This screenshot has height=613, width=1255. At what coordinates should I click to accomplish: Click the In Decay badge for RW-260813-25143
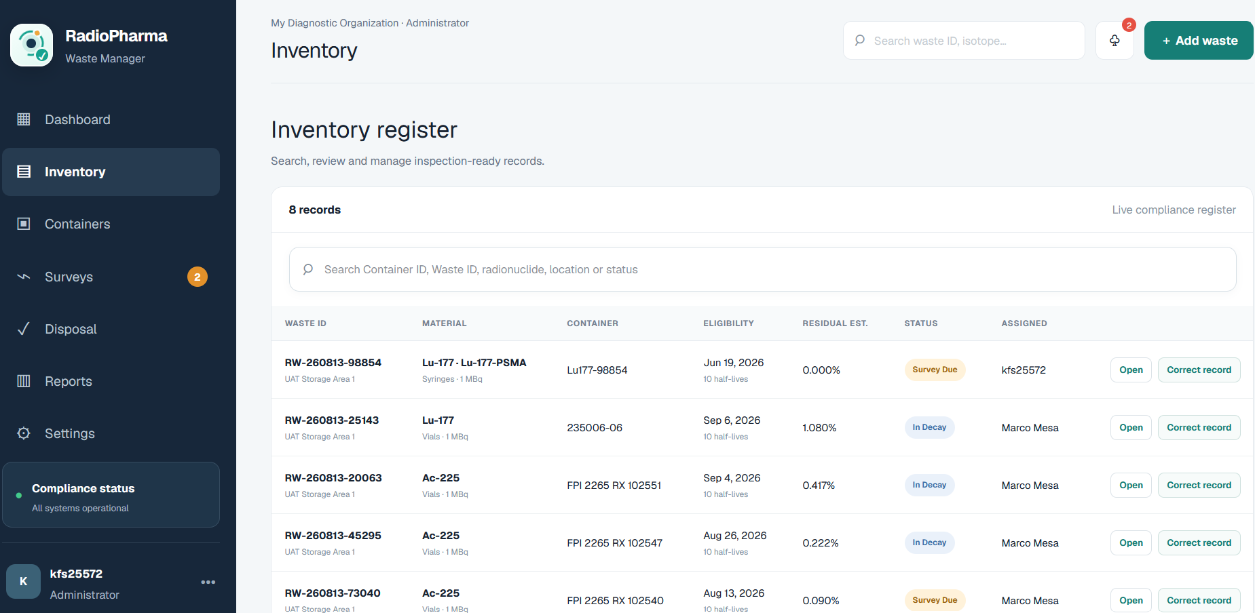pos(929,427)
